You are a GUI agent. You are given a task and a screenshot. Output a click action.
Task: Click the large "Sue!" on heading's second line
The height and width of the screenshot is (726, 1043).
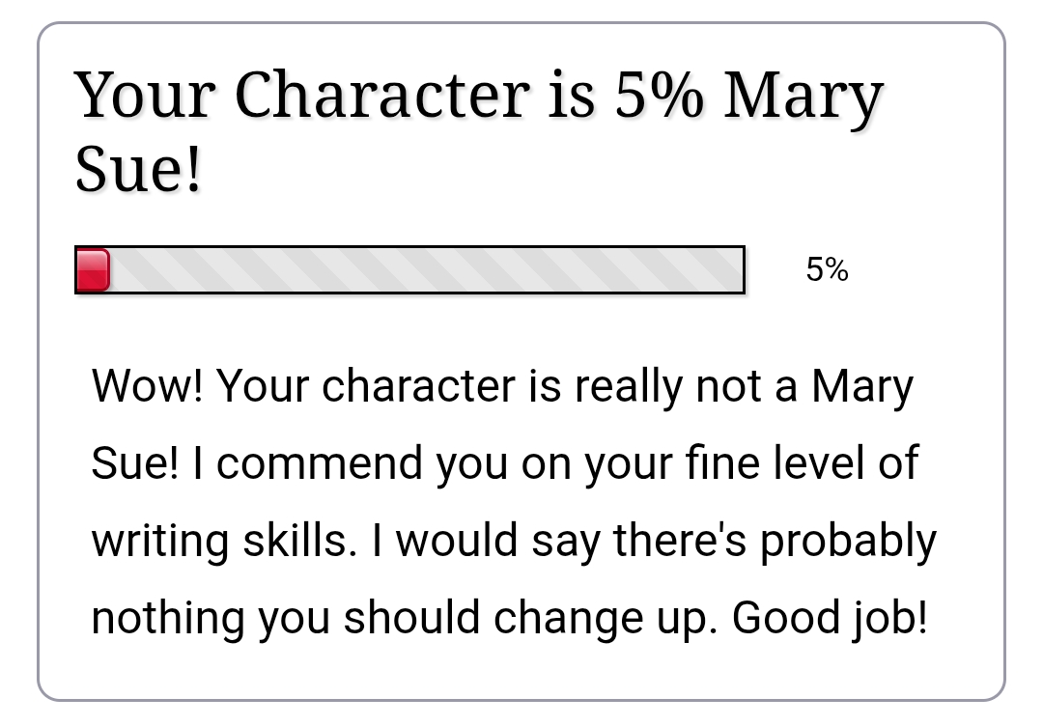click(138, 170)
